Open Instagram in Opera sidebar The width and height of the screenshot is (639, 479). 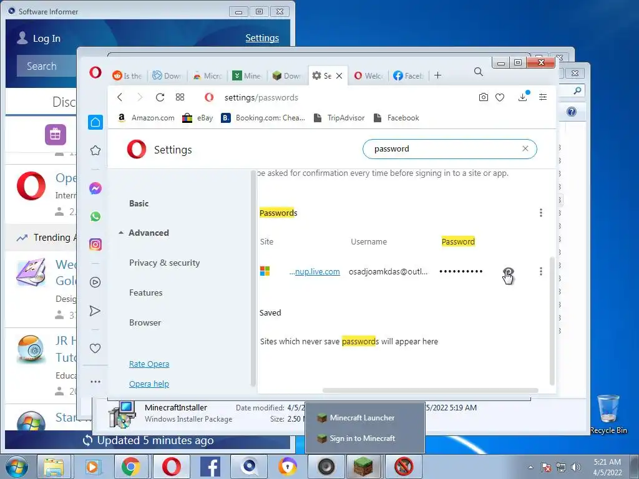coord(95,244)
